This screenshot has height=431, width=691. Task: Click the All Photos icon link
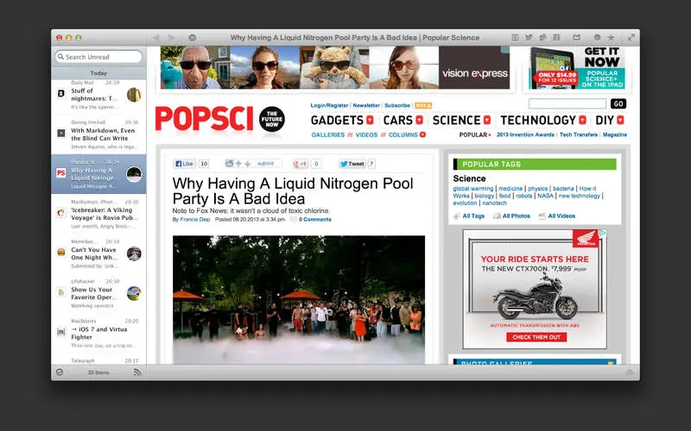coord(511,216)
